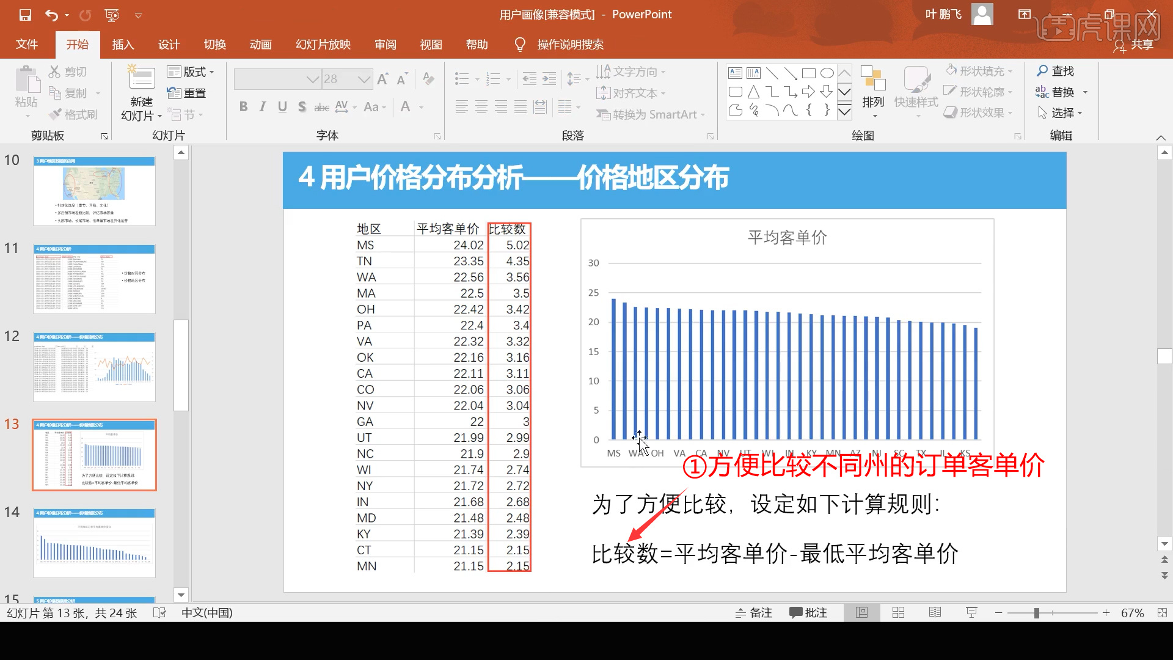This screenshot has width=1173, height=660.
Task: Switch to the Slide Show (幻灯片放映) tab
Action: [323, 45]
